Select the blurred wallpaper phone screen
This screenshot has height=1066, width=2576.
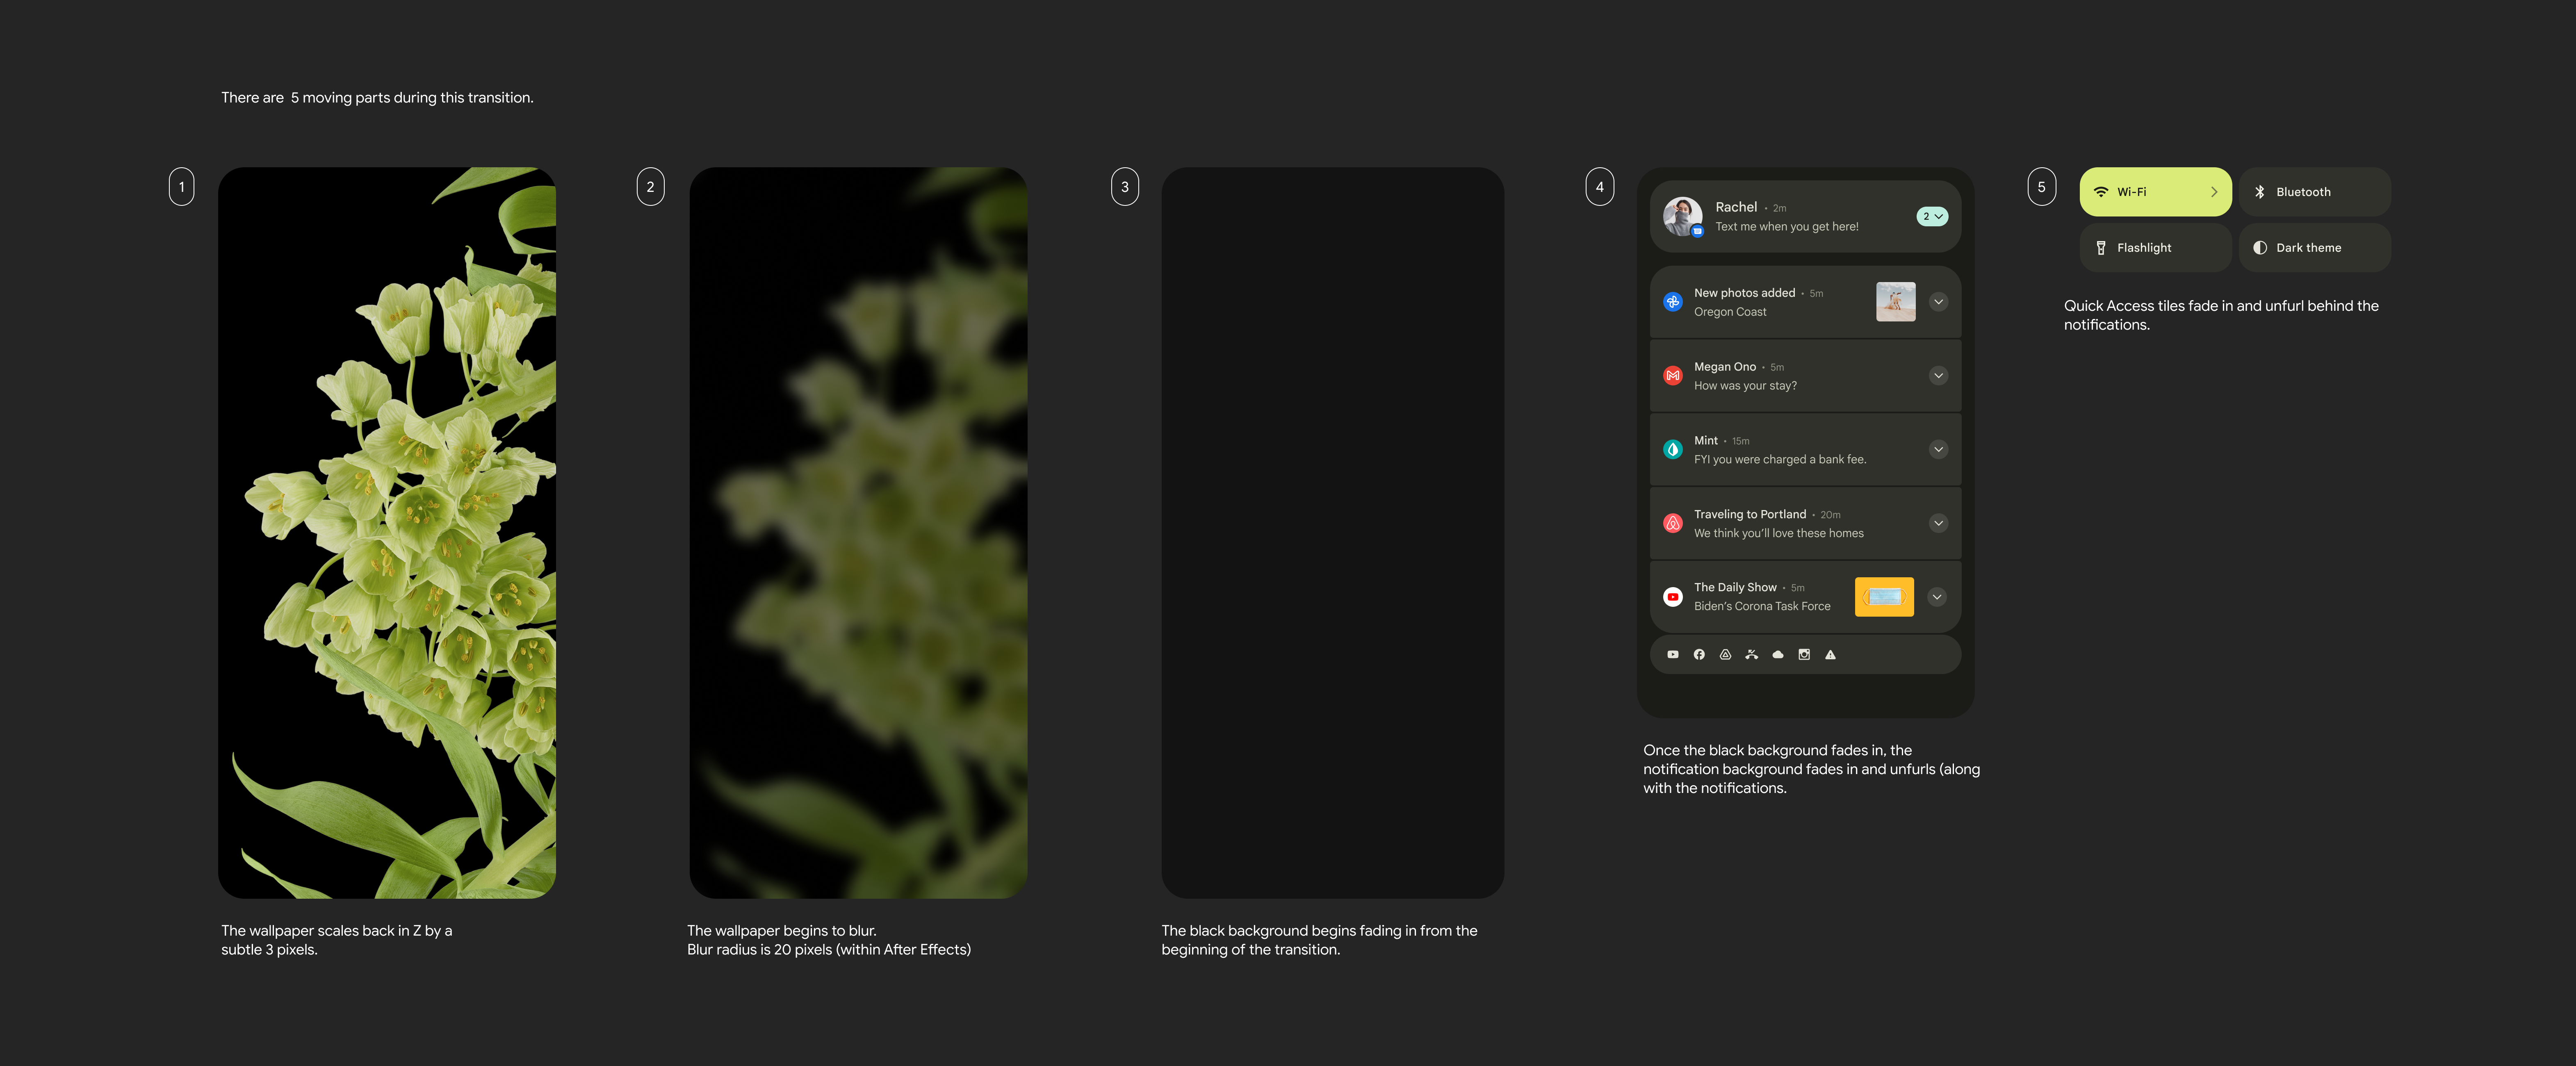[858, 533]
